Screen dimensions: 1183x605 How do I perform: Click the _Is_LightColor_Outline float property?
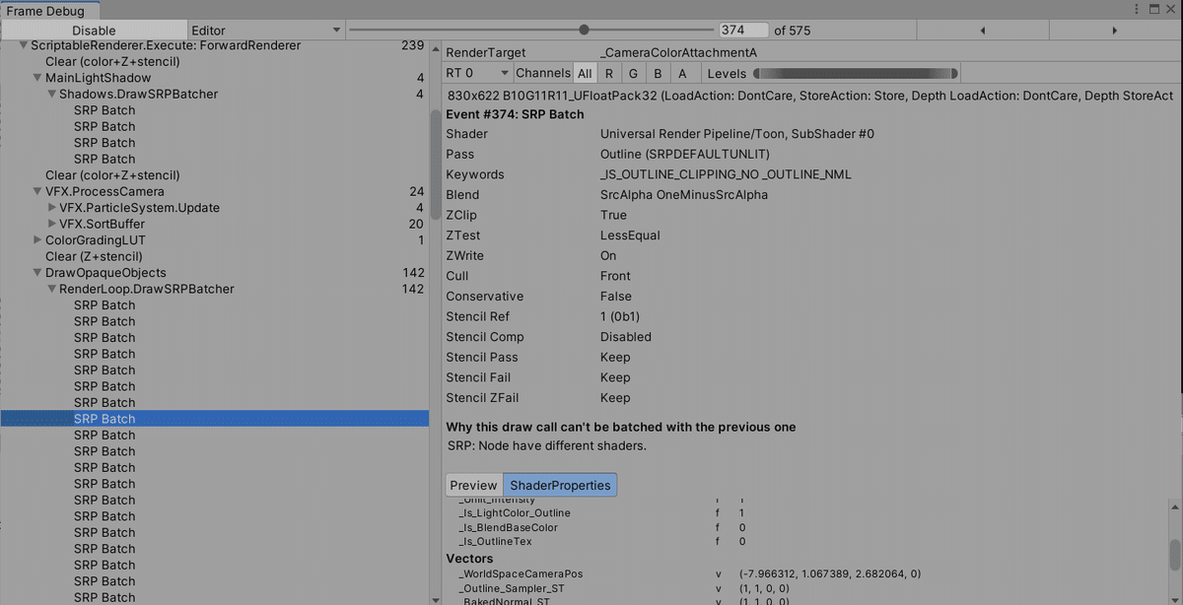point(515,513)
